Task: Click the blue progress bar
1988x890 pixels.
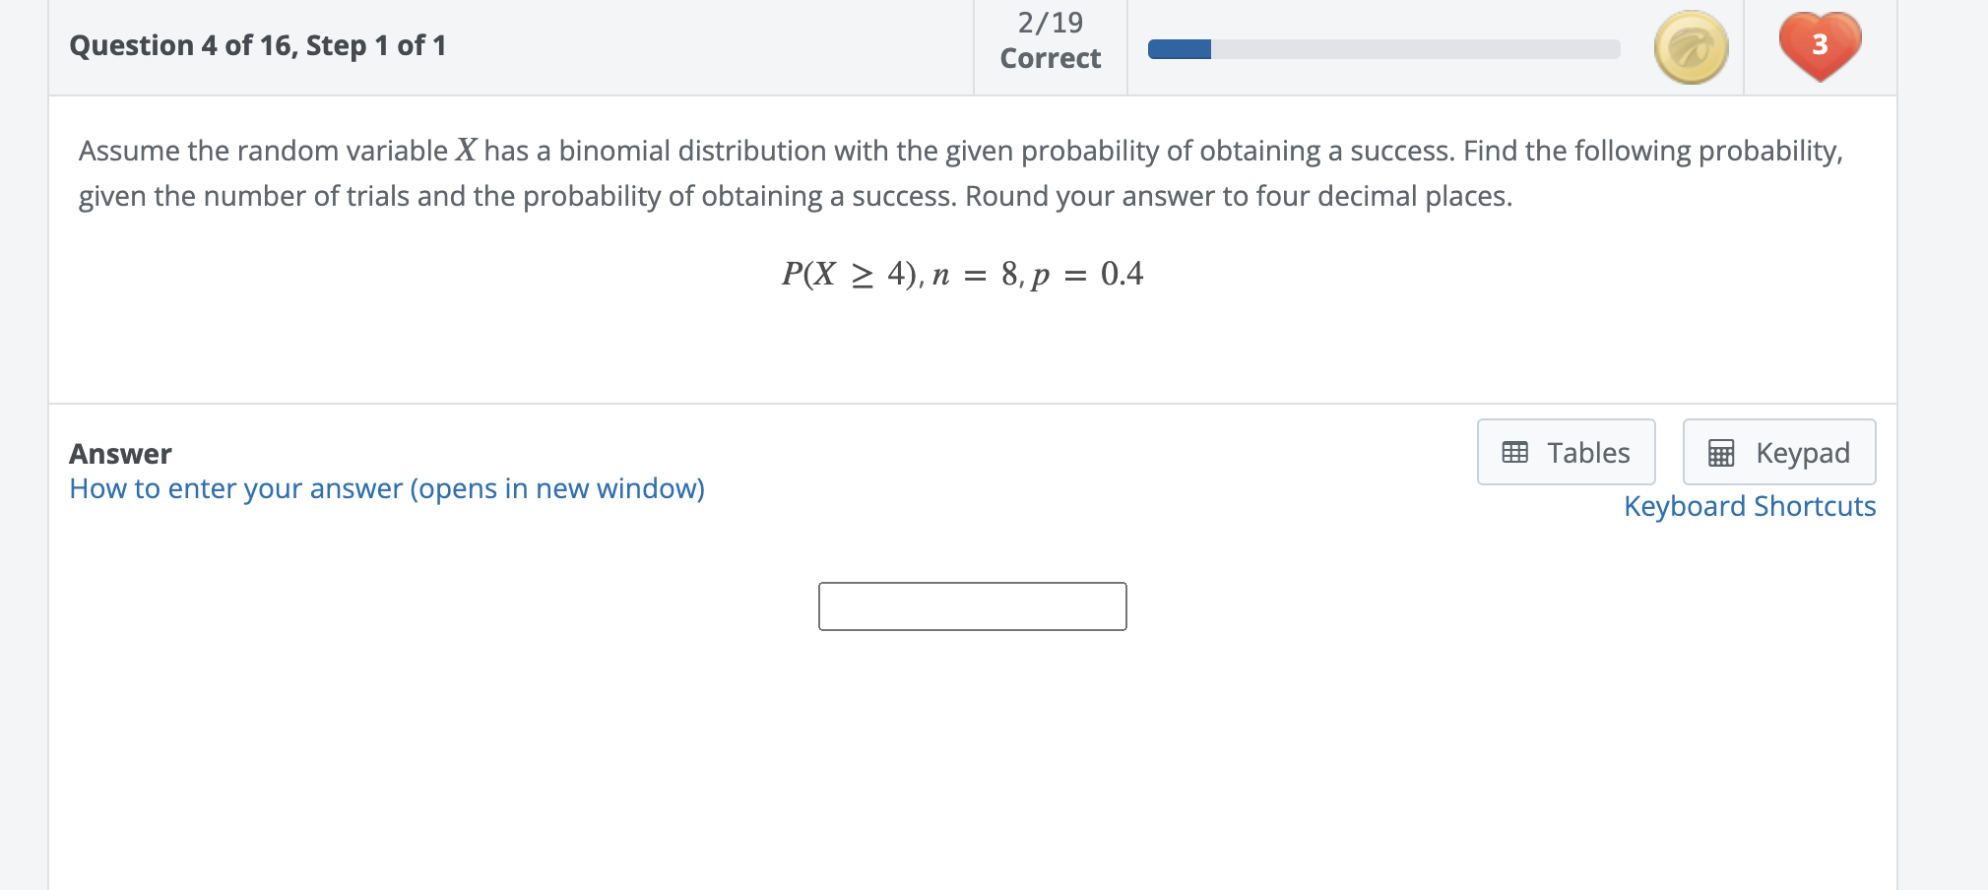Action: 1178,46
